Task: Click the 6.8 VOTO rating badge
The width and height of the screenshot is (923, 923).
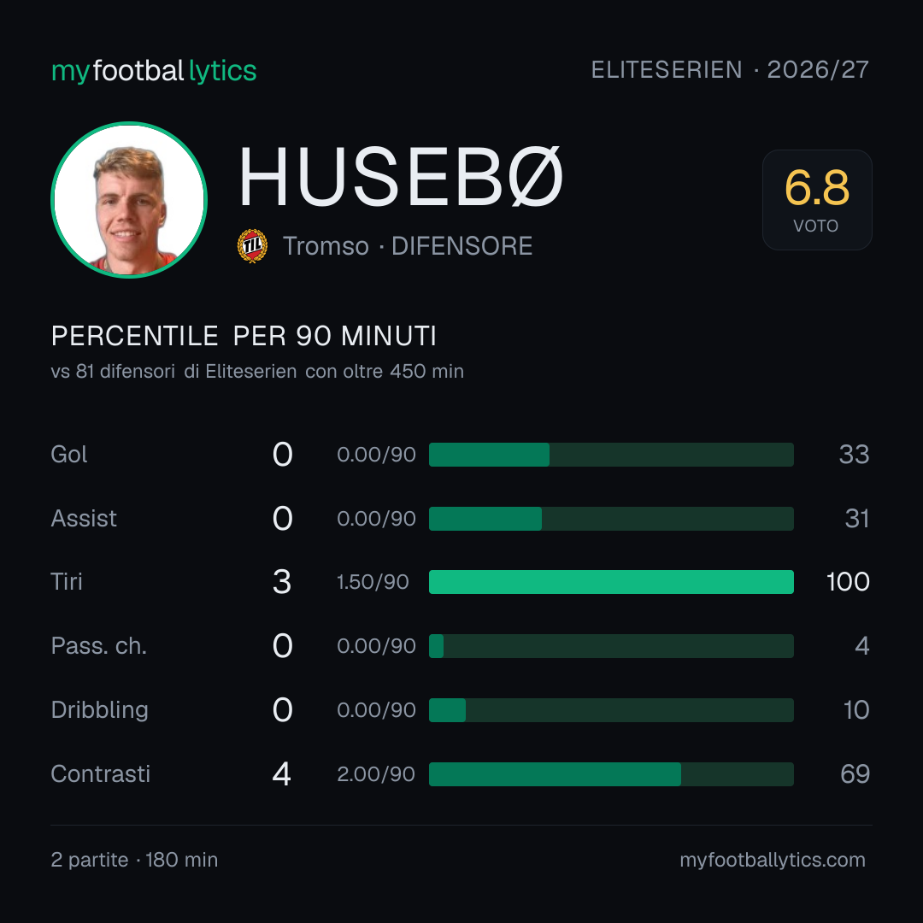Action: 817,199
